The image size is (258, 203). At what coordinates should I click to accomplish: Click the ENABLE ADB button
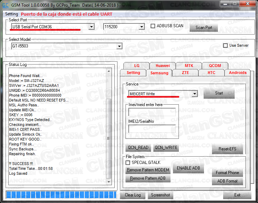(x=188, y=168)
